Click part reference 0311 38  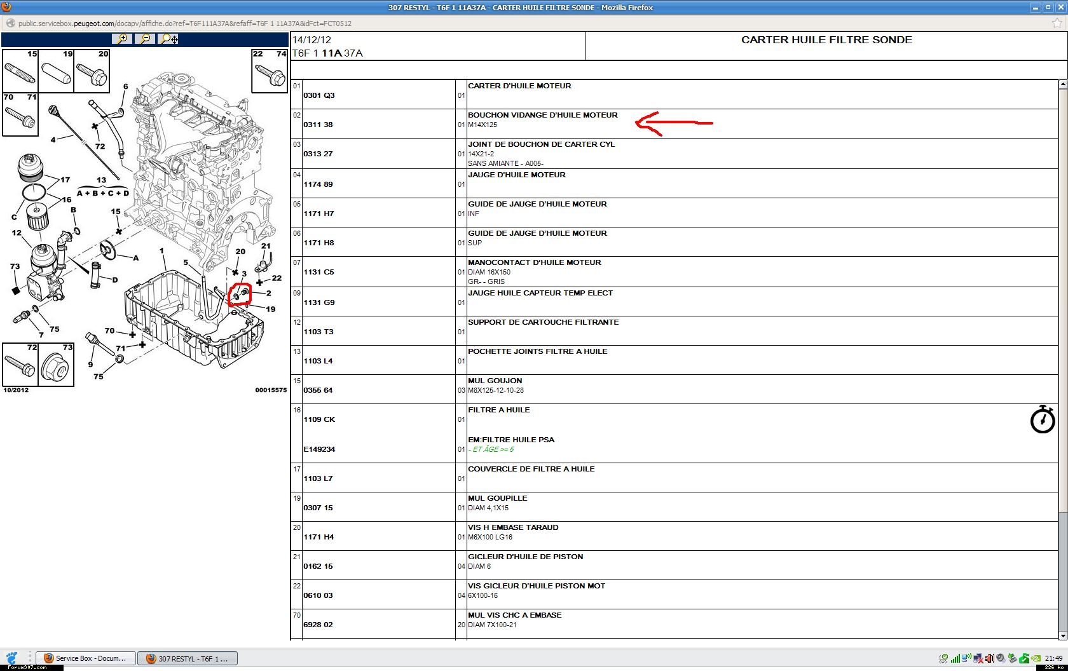[318, 125]
